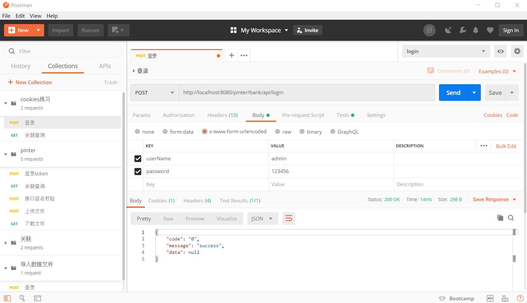Select the GraphQL body type
Image resolution: width=527 pixels, height=303 pixels.
tap(333, 132)
